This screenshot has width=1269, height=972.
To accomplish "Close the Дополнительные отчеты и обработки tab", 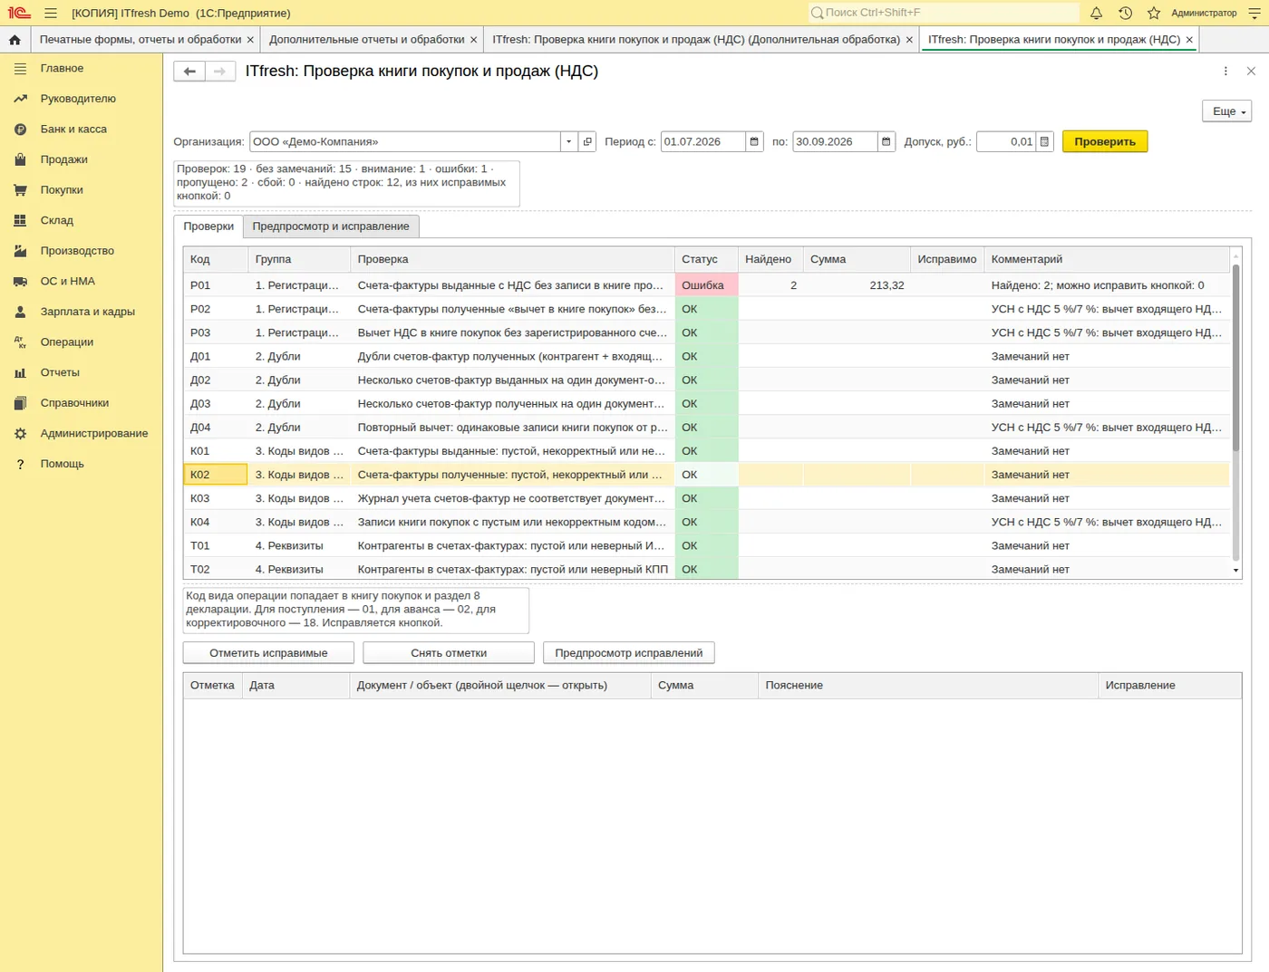I will (473, 40).
